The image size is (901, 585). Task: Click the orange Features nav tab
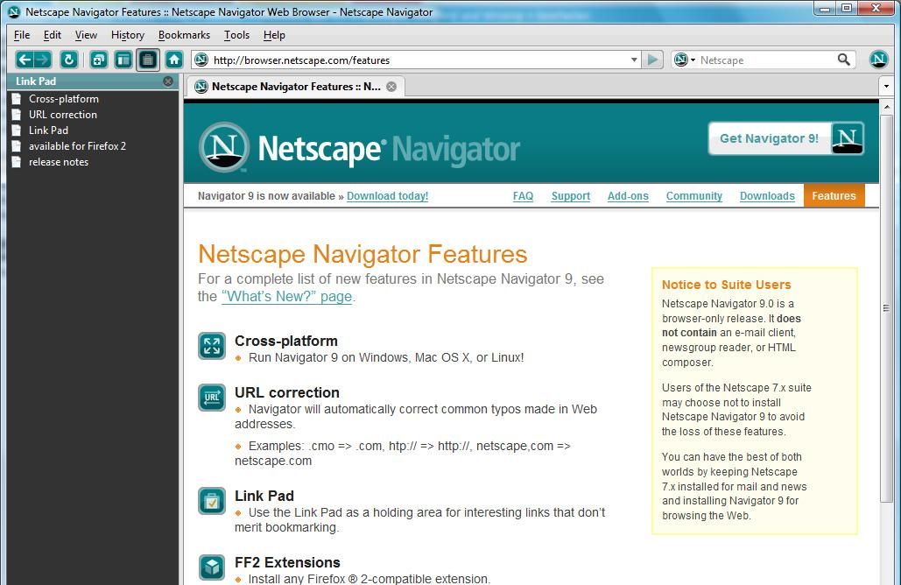(x=834, y=196)
